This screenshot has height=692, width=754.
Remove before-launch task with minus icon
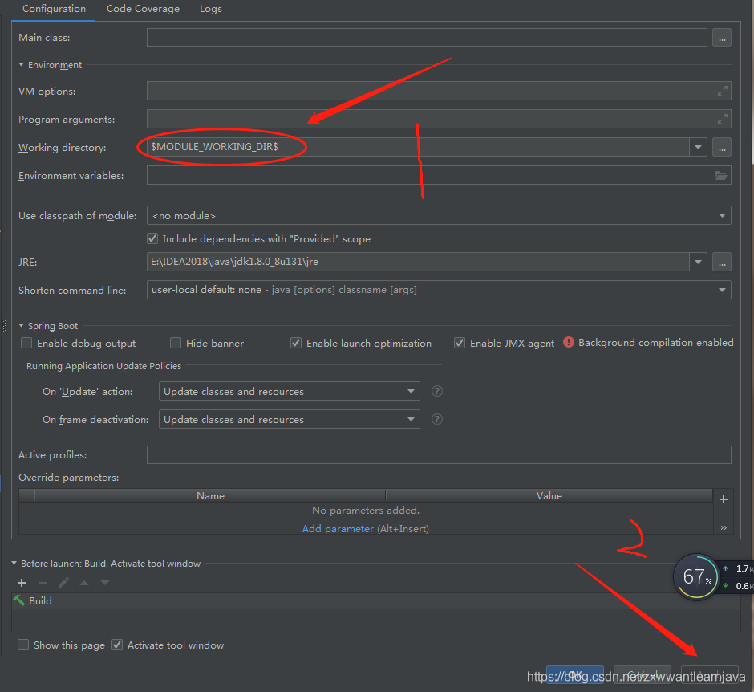43,583
